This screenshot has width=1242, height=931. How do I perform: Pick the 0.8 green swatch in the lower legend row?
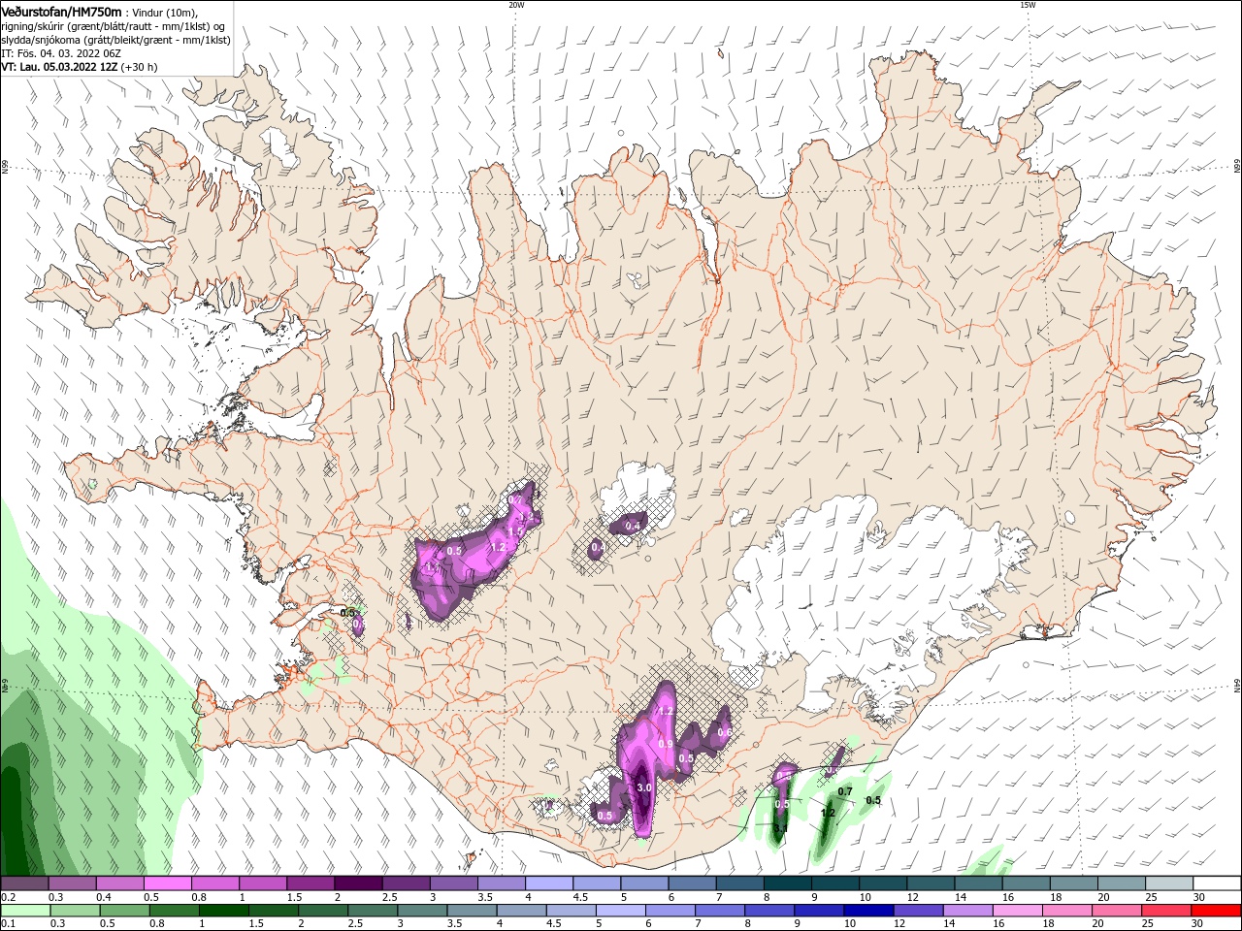[x=174, y=911]
